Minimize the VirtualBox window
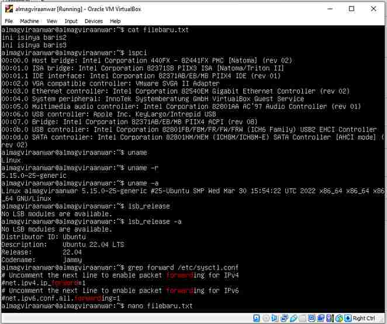 pos(330,9)
